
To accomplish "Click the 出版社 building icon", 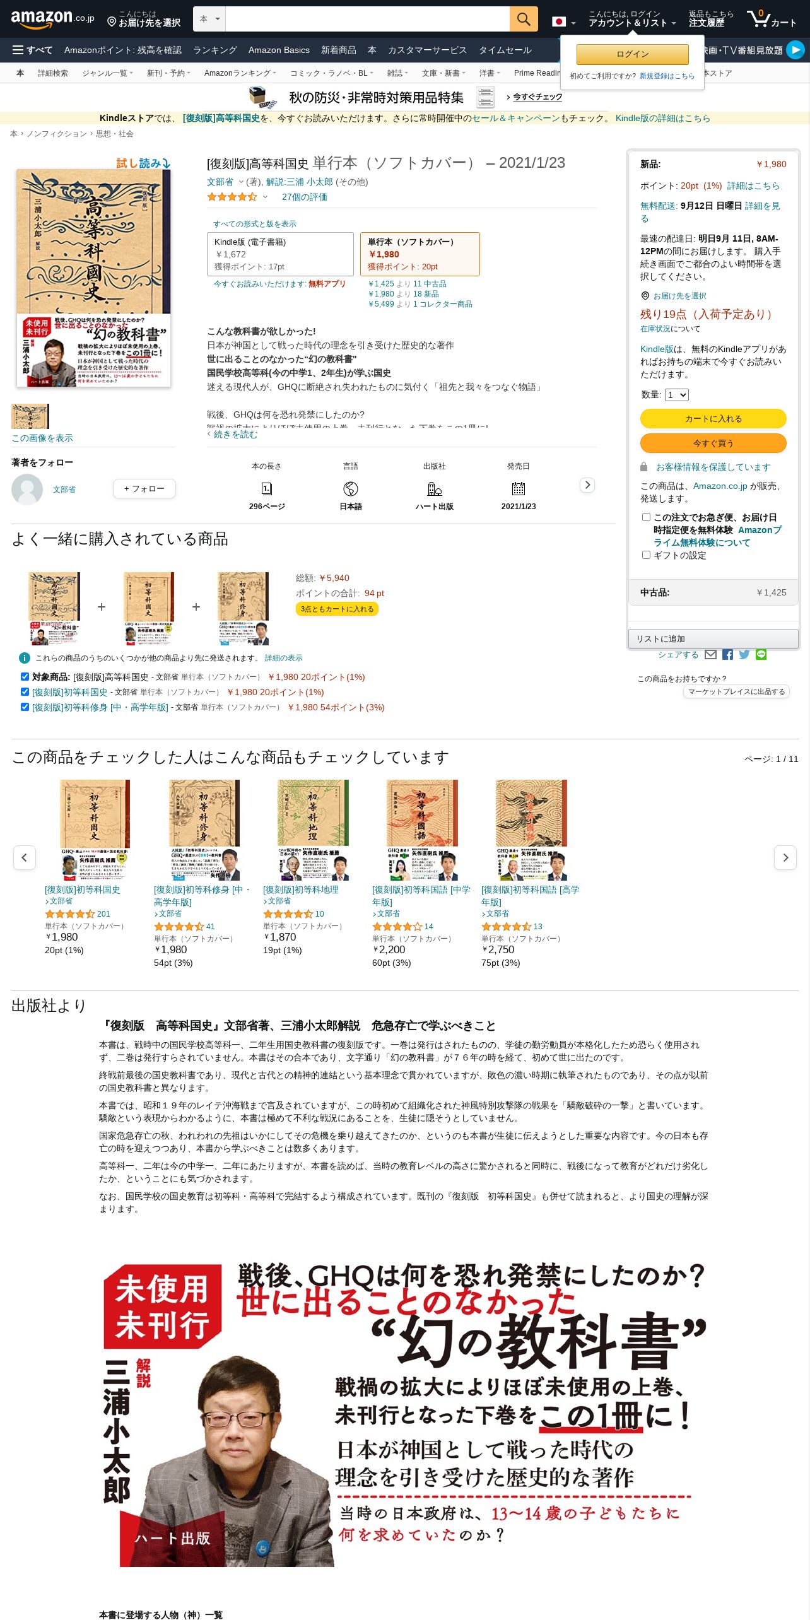I will coord(435,489).
